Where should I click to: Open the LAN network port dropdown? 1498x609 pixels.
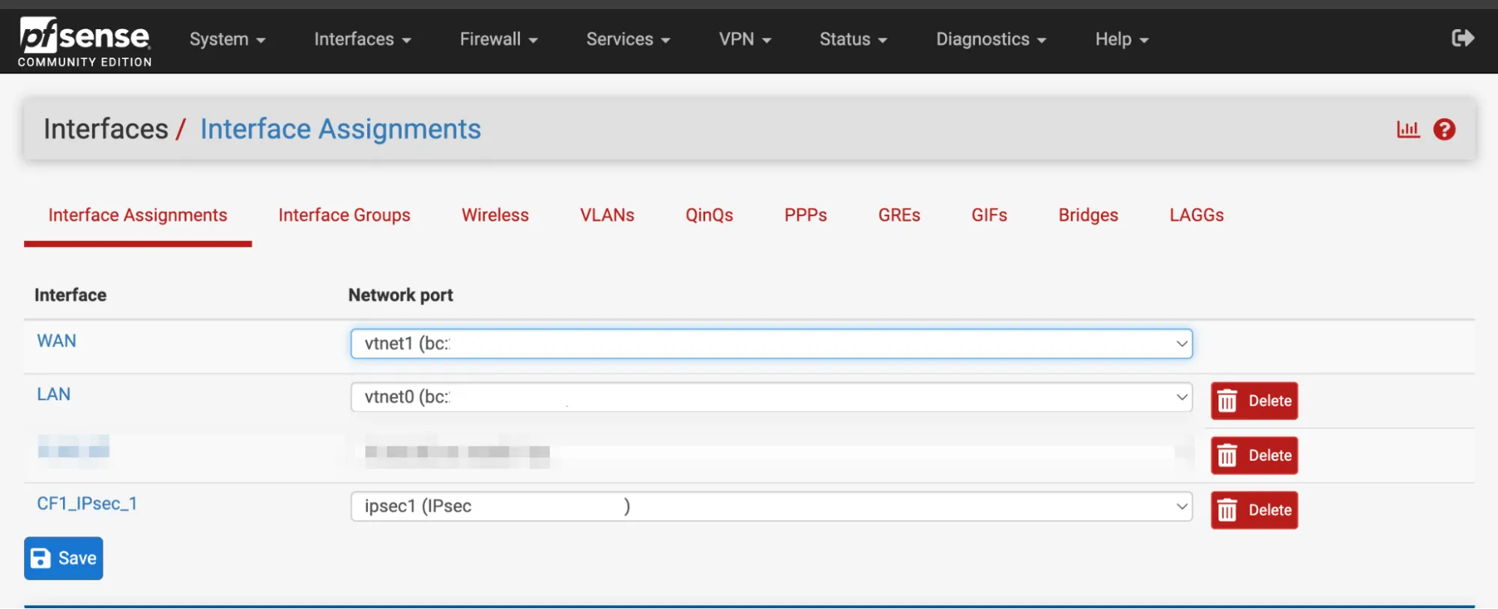point(770,397)
